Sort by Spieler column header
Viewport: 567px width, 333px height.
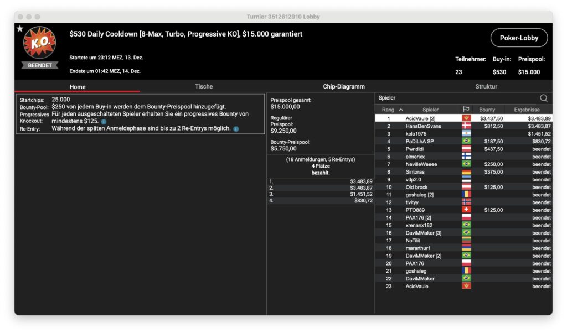click(430, 110)
